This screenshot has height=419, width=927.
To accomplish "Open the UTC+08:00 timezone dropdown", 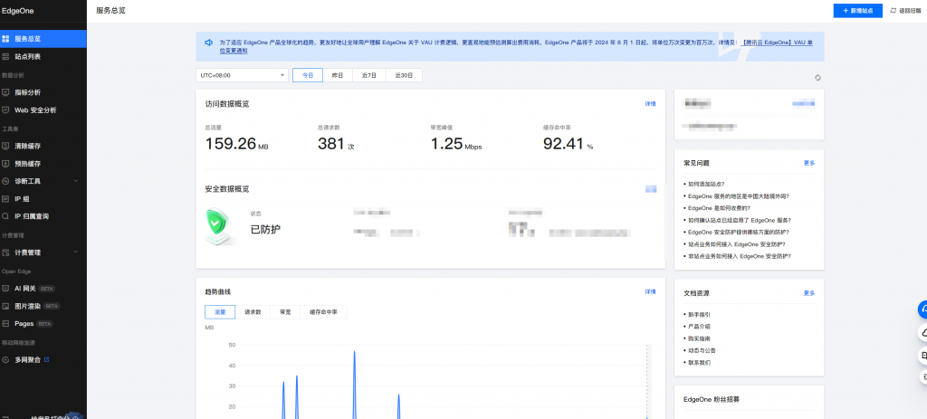I will point(242,76).
